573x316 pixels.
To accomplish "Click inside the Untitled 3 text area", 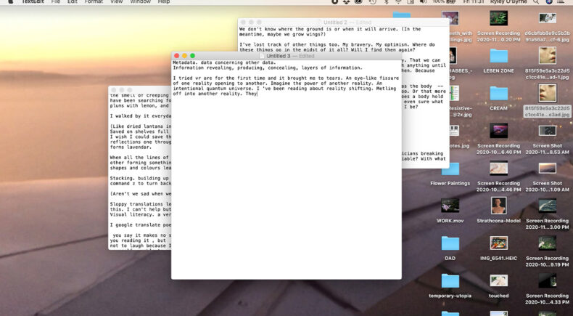I will point(286,182).
